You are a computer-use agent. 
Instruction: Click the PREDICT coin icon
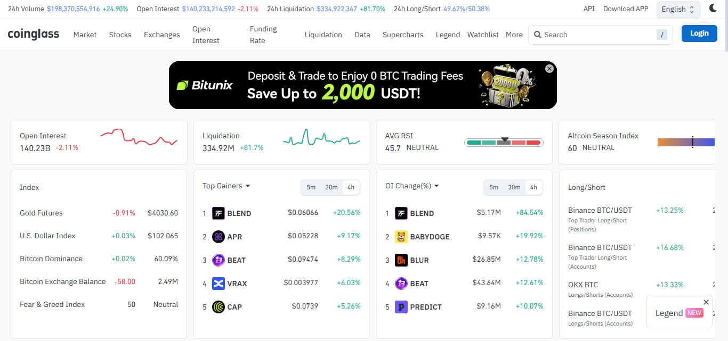[x=401, y=307]
